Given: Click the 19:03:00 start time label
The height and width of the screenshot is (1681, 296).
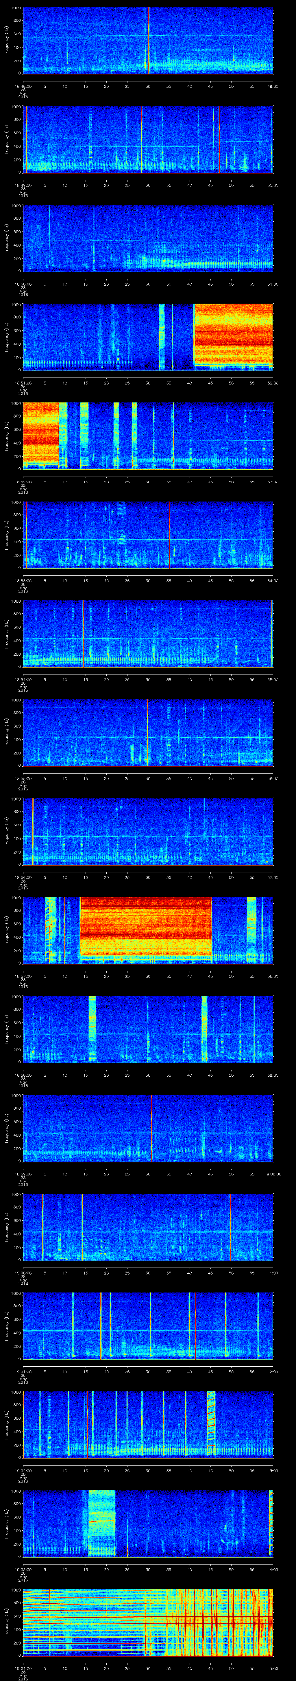Looking at the screenshot, I should tap(23, 1569).
